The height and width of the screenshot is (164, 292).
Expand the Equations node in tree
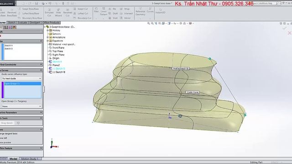click(47, 41)
